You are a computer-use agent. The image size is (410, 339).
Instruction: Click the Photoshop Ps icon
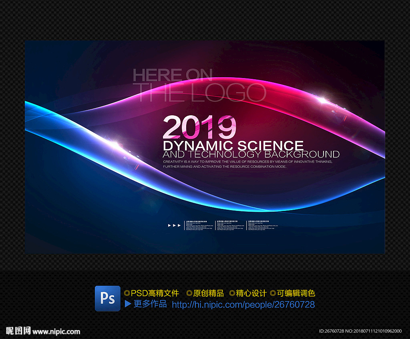point(107,298)
